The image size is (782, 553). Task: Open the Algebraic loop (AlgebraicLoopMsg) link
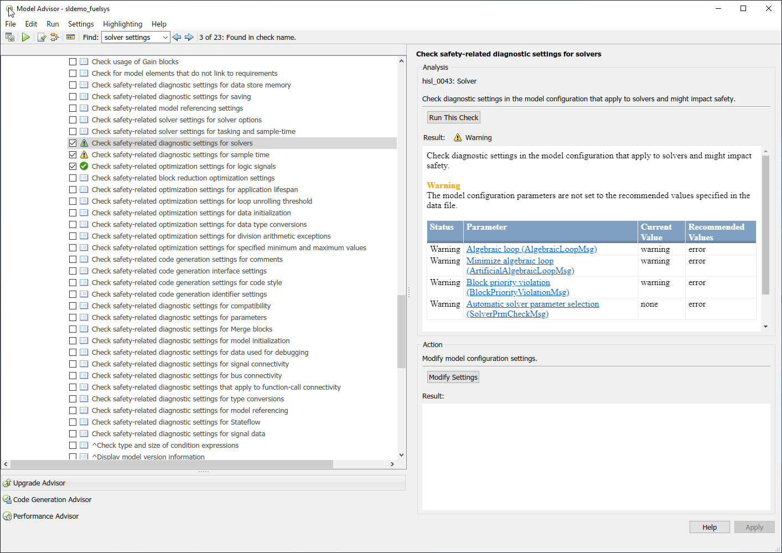pos(531,249)
